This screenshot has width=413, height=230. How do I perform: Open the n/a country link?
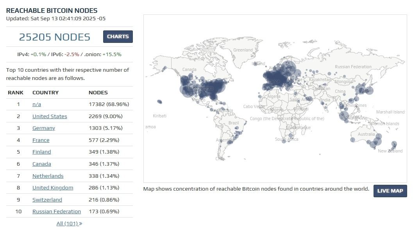click(37, 104)
